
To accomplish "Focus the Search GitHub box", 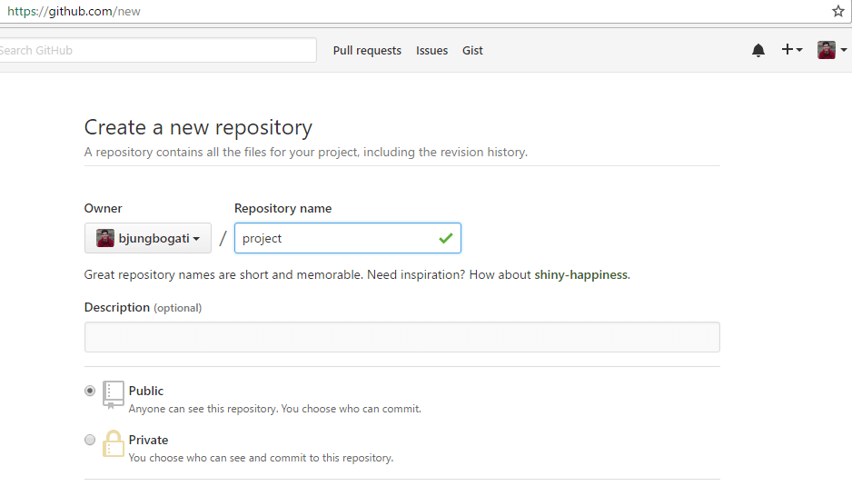I will [154, 51].
